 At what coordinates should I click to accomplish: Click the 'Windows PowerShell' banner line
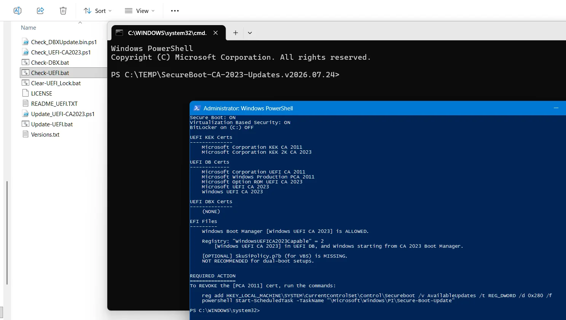[152, 48]
